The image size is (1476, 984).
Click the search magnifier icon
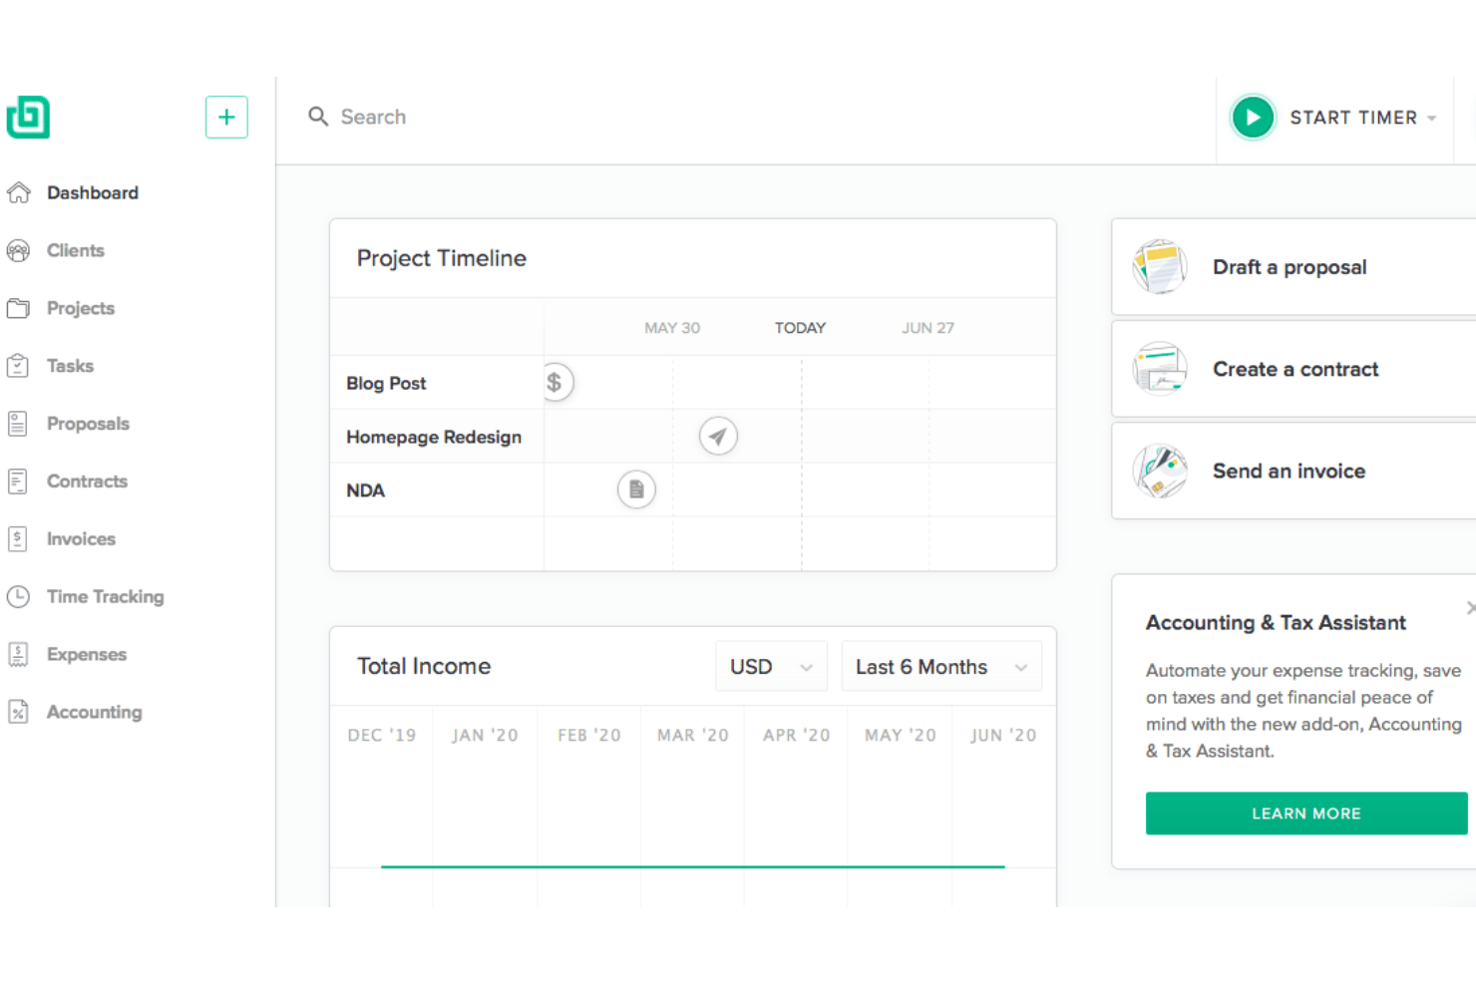coord(318,117)
